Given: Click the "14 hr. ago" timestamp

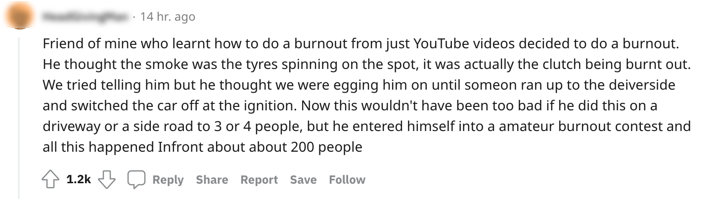Looking at the screenshot, I should [168, 17].
